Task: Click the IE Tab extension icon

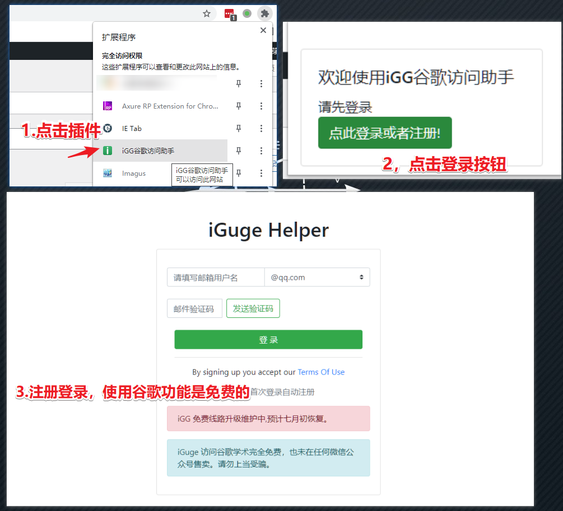Action: point(108,128)
